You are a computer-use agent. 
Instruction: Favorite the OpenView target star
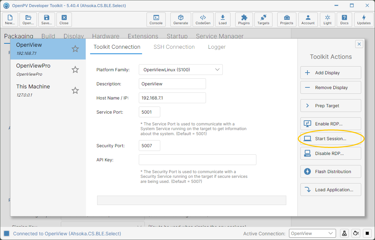75,49
